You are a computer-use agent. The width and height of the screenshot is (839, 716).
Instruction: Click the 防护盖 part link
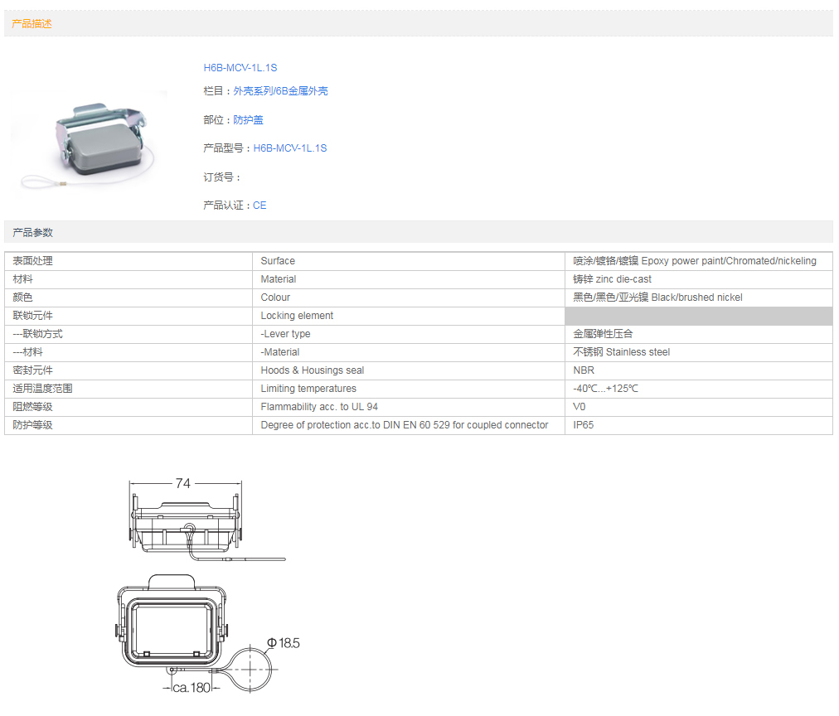(x=248, y=120)
